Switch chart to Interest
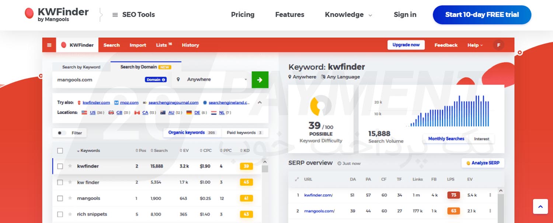This screenshot has height=223, width=553. coord(481,139)
